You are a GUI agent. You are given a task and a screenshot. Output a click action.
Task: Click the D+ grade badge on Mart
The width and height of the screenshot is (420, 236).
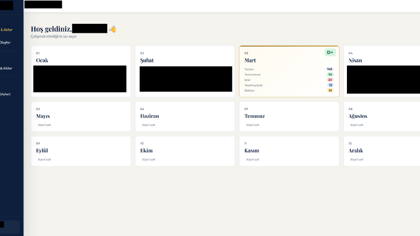330,52
